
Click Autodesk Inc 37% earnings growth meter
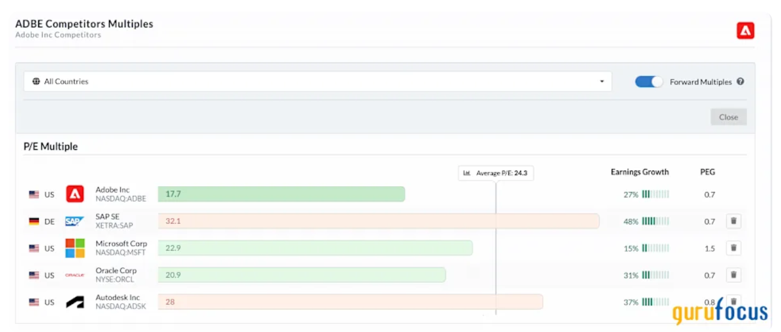[x=655, y=302]
